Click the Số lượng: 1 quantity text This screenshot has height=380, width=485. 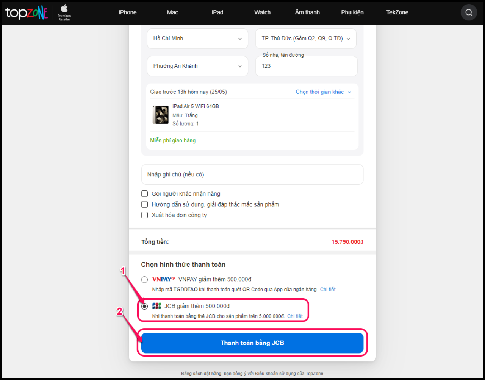coord(186,124)
